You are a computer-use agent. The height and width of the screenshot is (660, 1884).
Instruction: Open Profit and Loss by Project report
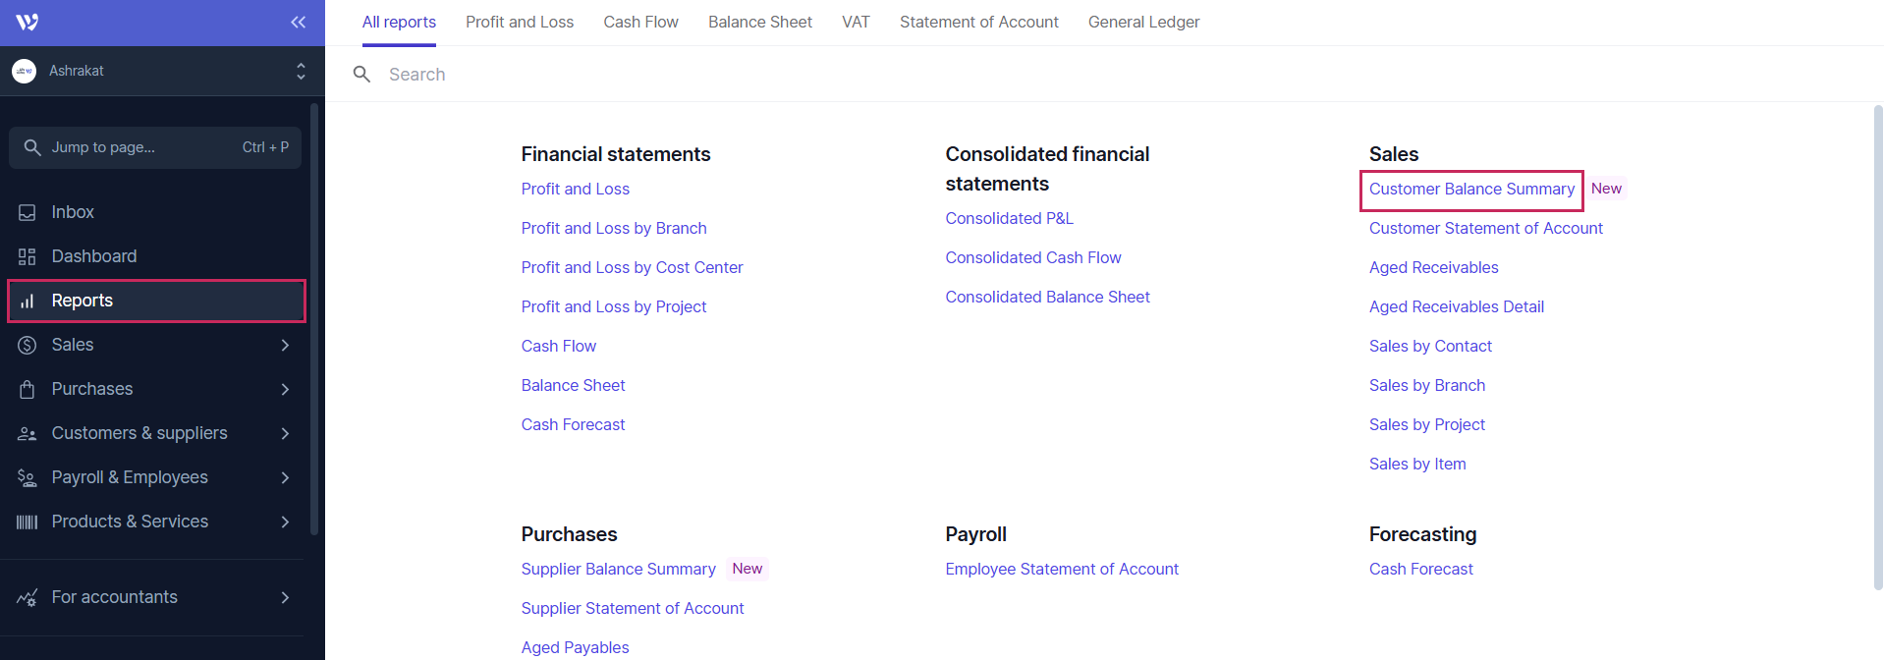pos(614,306)
